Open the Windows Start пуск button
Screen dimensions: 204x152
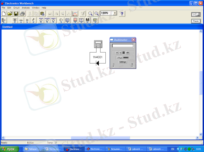point(9,149)
